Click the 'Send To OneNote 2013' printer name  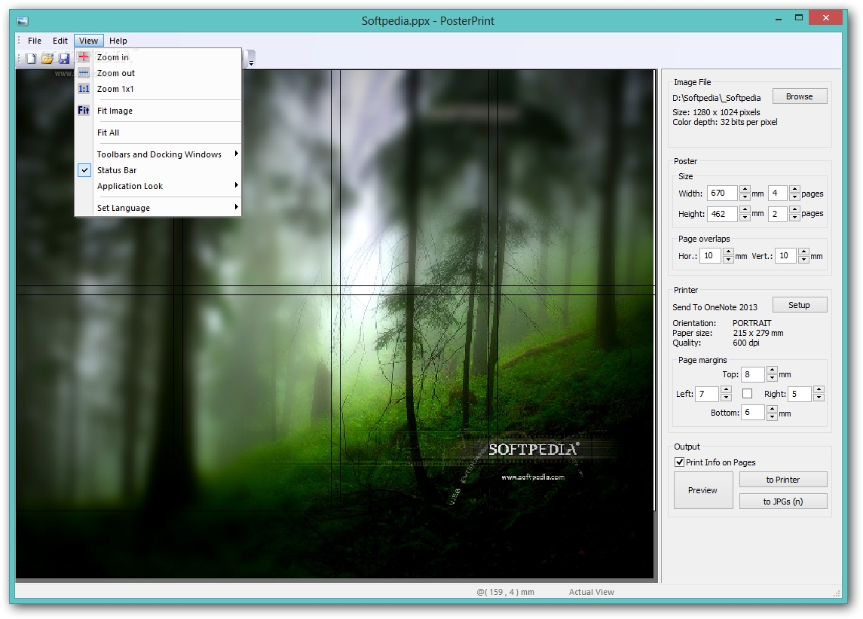[715, 307]
